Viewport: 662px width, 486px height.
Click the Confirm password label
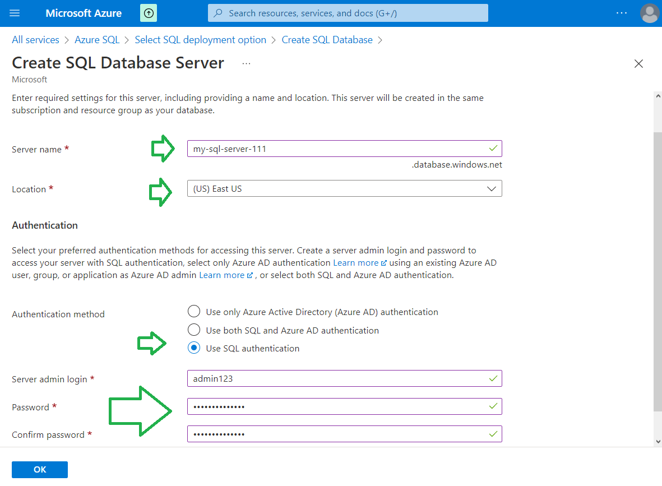point(48,435)
